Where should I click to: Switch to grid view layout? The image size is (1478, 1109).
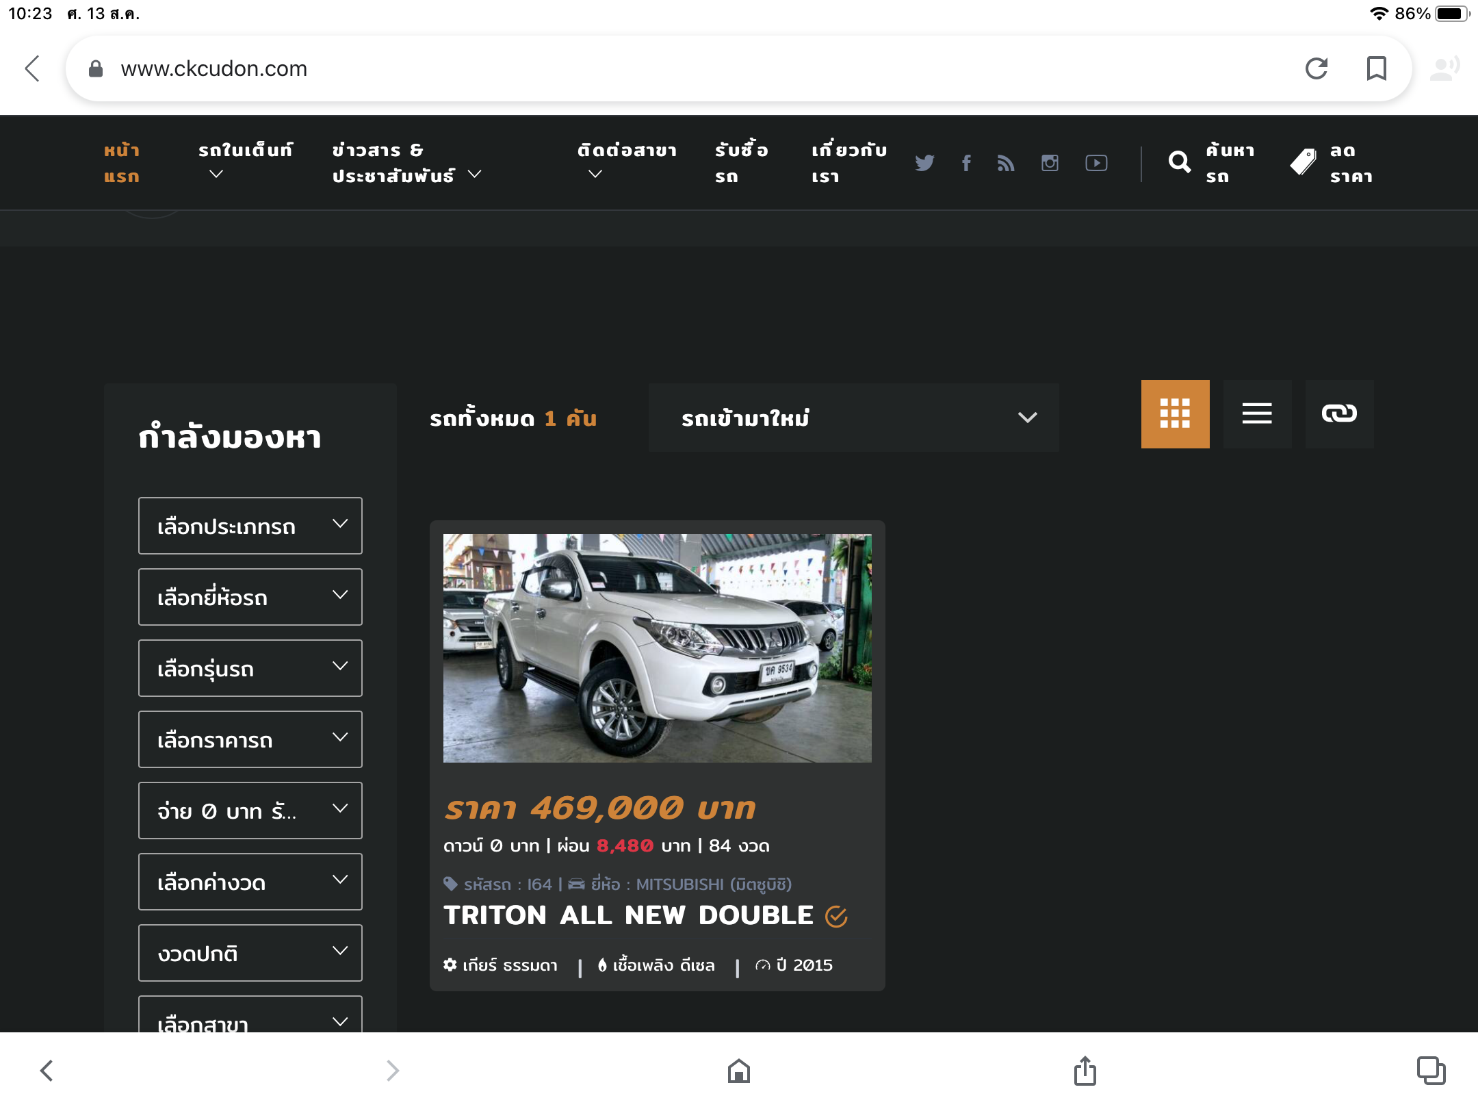[1175, 414]
